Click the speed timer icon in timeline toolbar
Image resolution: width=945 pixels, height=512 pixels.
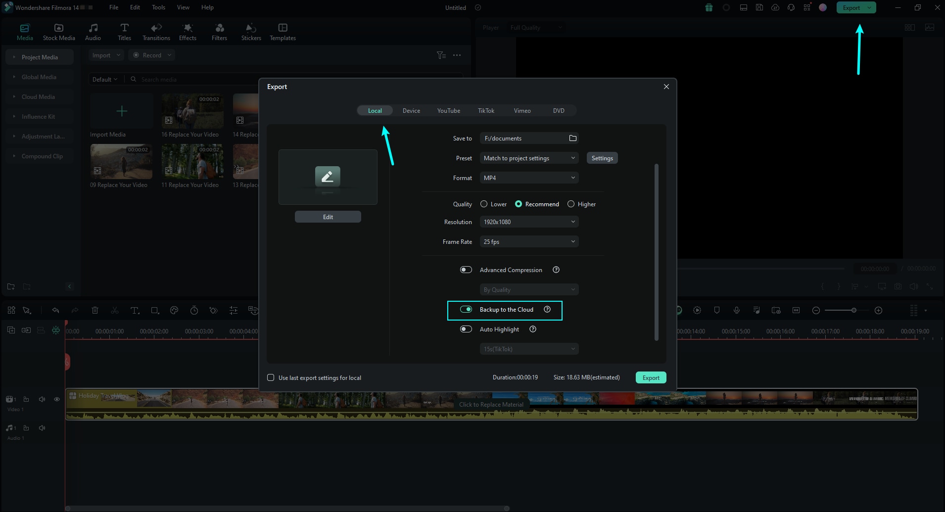pyautogui.click(x=194, y=310)
